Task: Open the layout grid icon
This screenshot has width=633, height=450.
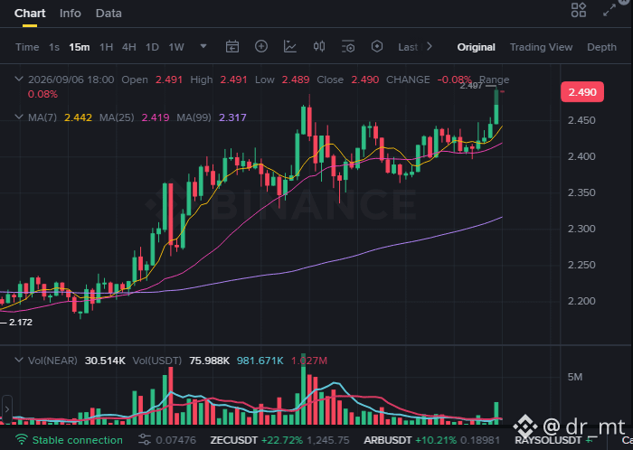Action: coord(579,10)
